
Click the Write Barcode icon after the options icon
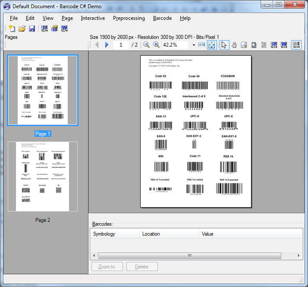click(x=64, y=28)
